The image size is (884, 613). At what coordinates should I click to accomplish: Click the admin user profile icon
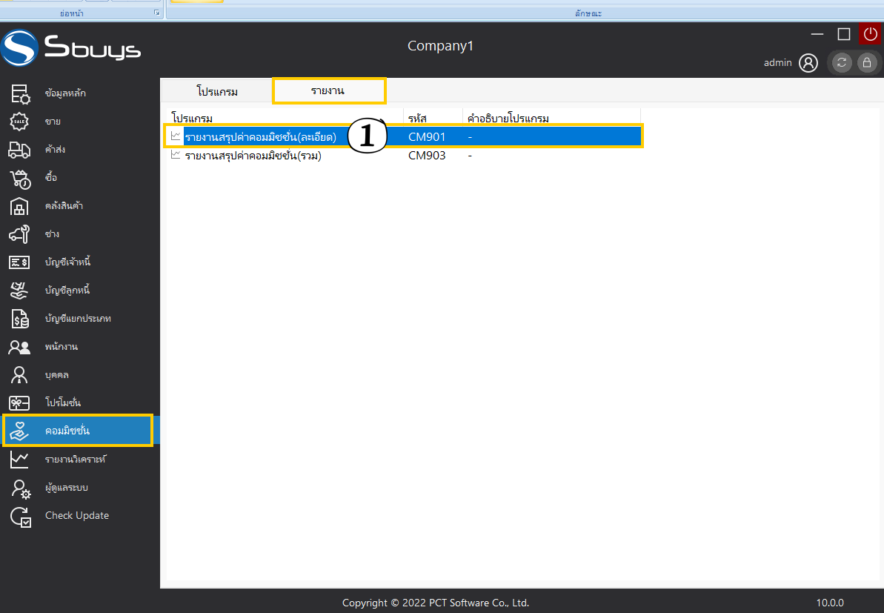[808, 63]
